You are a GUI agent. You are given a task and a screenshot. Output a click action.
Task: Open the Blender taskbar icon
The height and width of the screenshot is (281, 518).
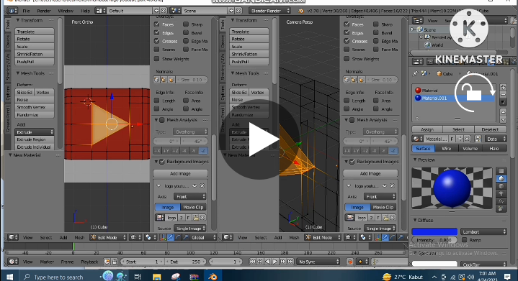pos(213,277)
